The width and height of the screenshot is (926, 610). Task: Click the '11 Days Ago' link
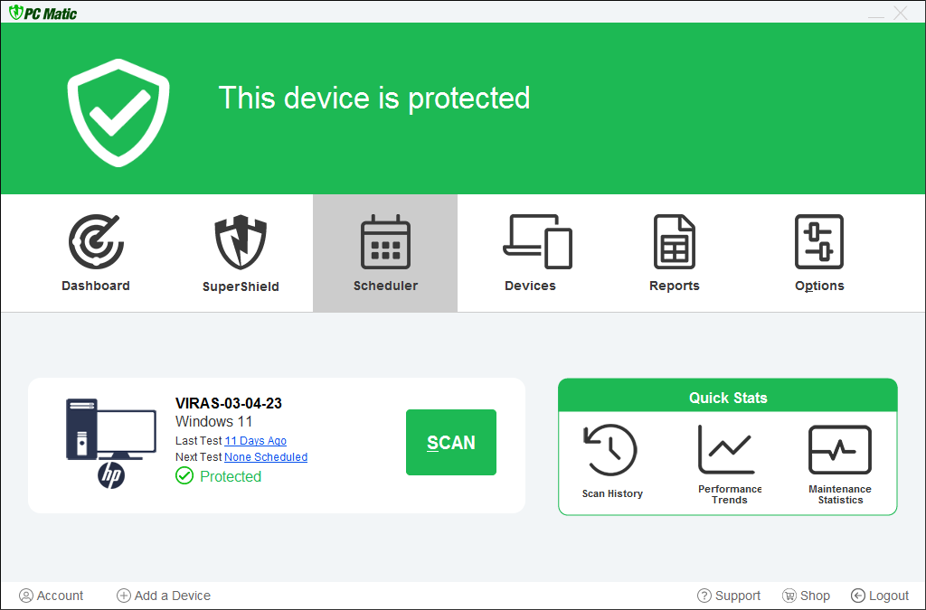(x=255, y=441)
